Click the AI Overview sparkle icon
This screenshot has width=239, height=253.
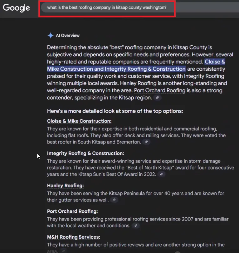pyautogui.click(x=51, y=35)
